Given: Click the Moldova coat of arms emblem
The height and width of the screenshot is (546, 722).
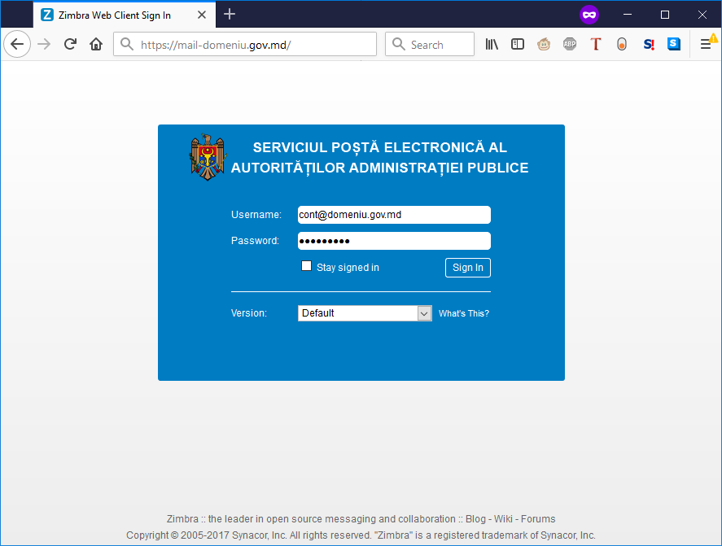Looking at the screenshot, I should pyautogui.click(x=208, y=157).
